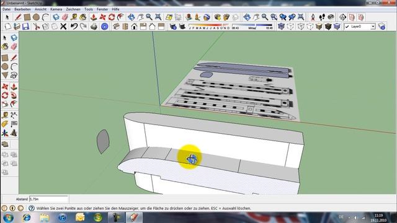The image size is (397, 223).
Task: Open the Layer Manager icon
Action: [x=381, y=26]
